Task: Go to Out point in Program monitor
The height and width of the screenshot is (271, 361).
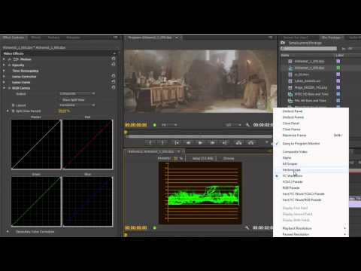Action: (x=224, y=143)
